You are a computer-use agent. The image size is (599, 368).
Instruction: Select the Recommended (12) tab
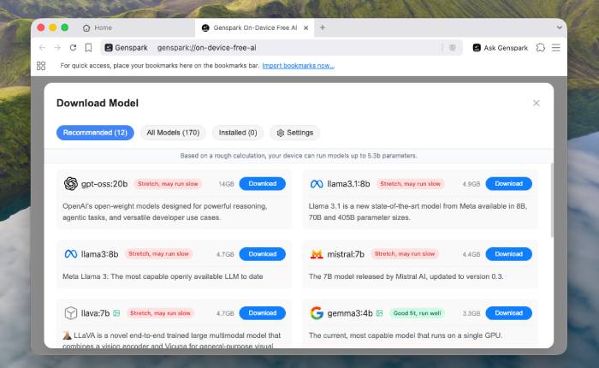[95, 133]
